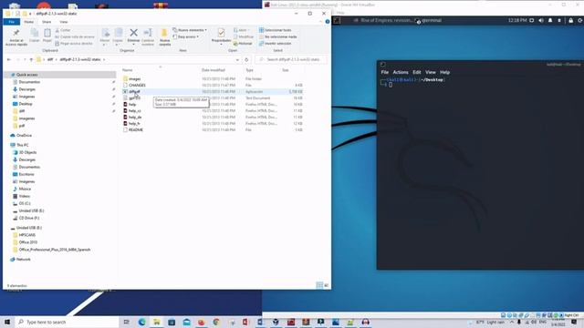584x328 pixels.
Task: Click Pegar acceso directo
Action: pyautogui.click(x=74, y=44)
